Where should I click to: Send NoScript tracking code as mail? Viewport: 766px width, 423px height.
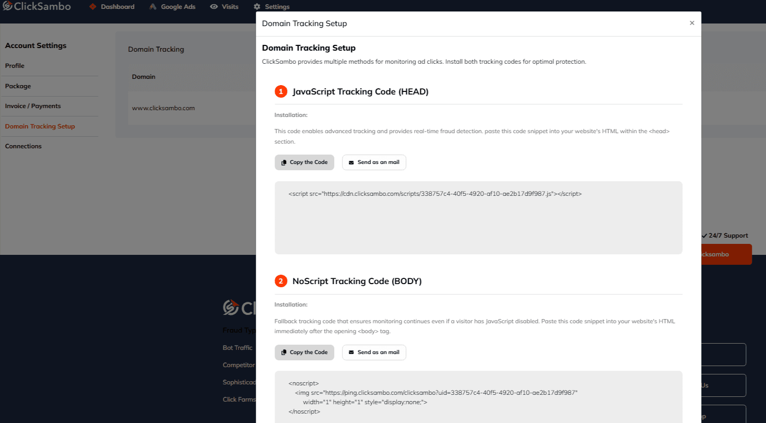click(374, 352)
